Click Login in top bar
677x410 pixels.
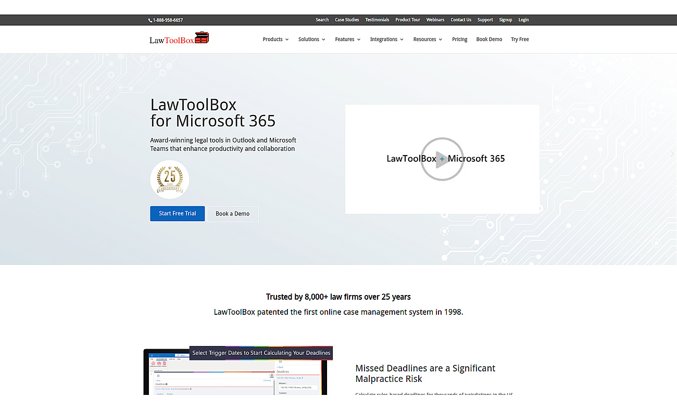pyautogui.click(x=523, y=20)
